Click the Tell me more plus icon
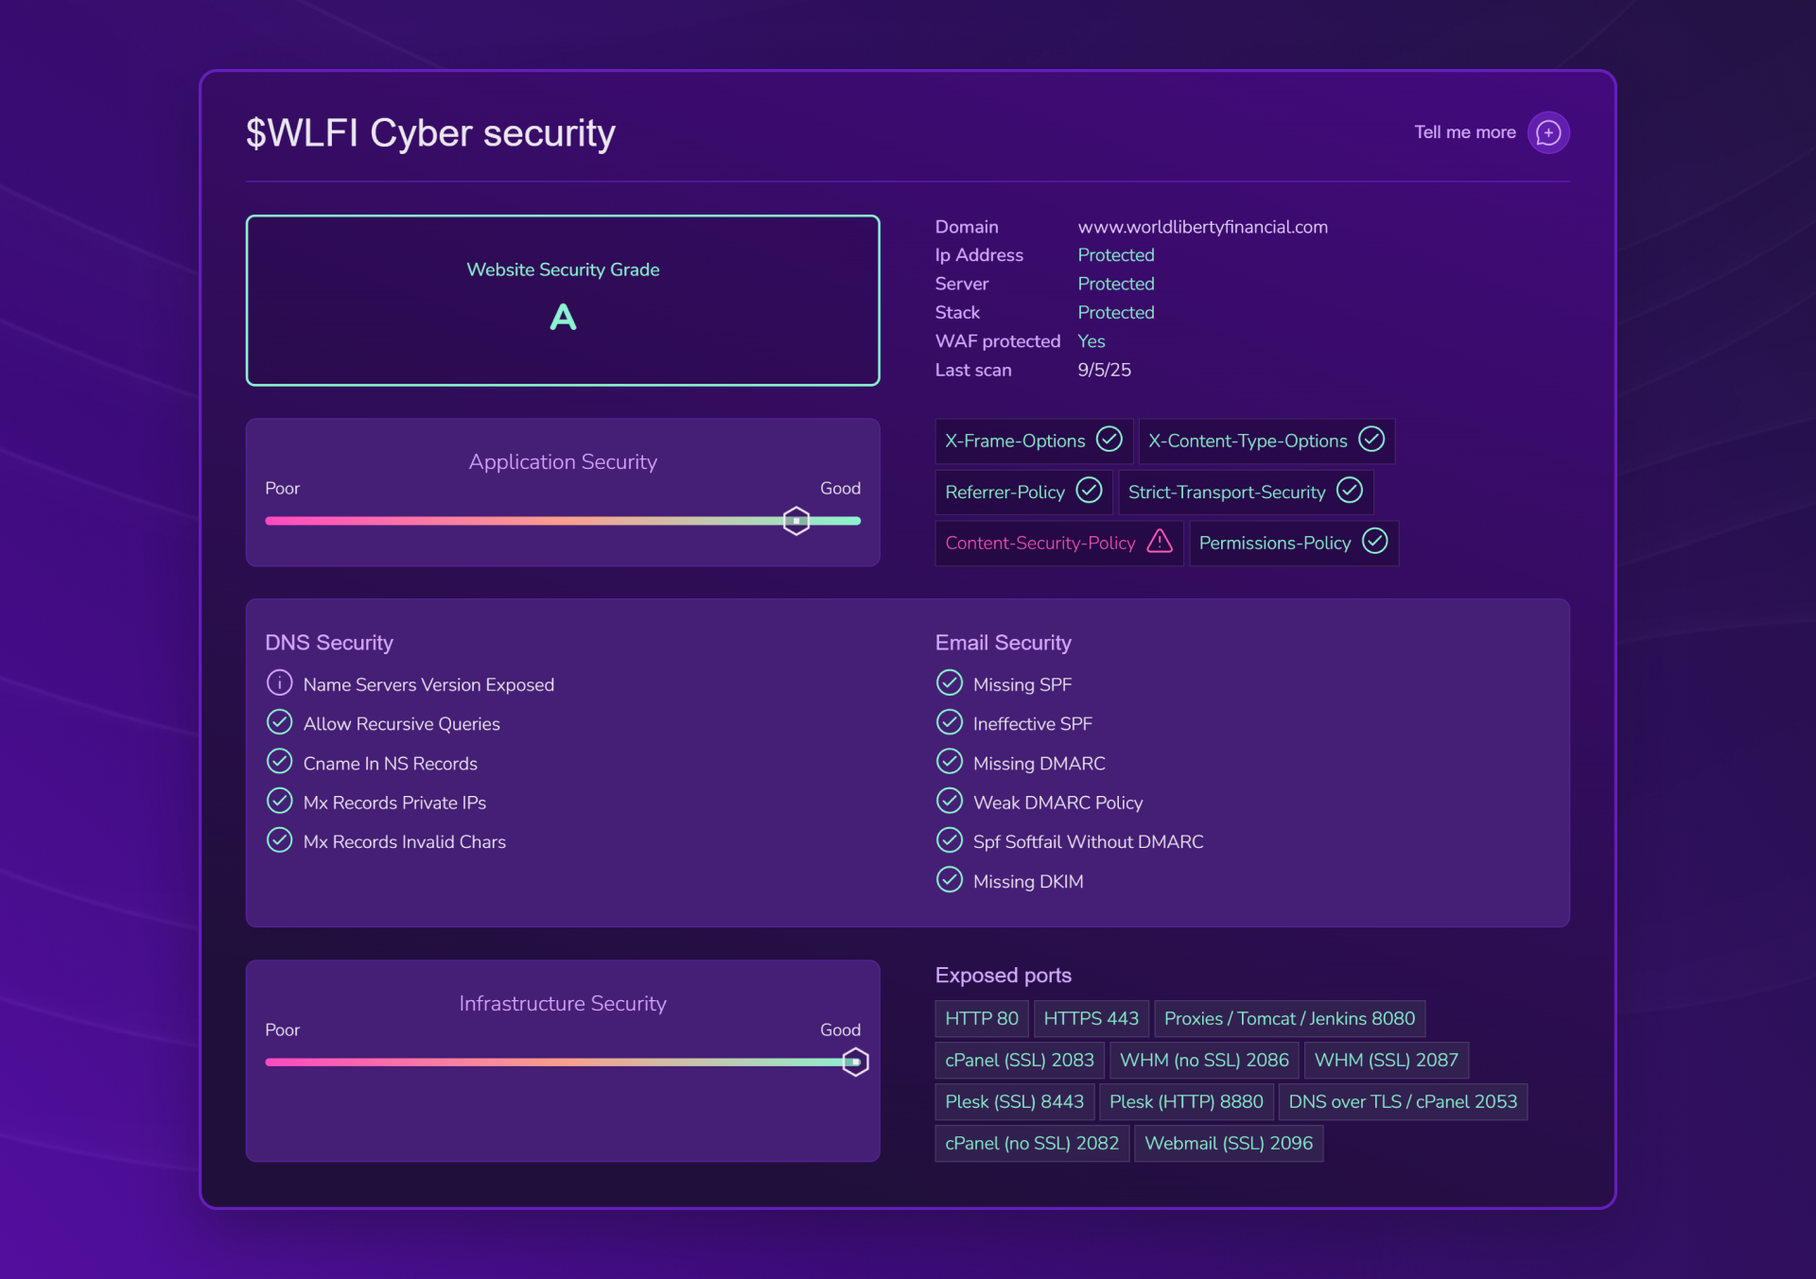1816x1279 pixels. (x=1548, y=132)
